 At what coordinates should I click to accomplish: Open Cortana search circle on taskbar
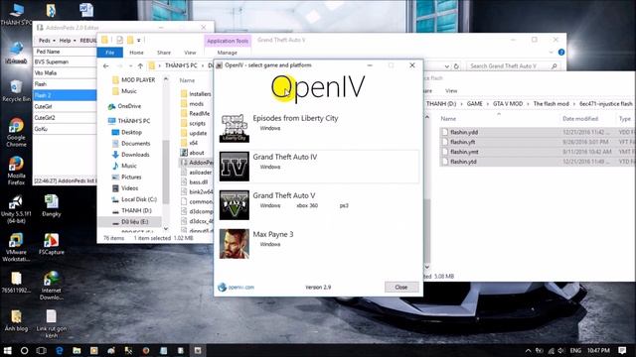tap(24, 350)
